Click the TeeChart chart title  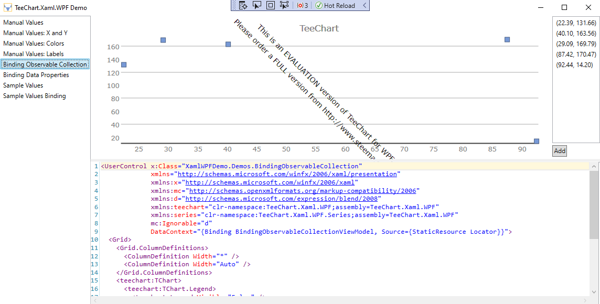(319, 28)
